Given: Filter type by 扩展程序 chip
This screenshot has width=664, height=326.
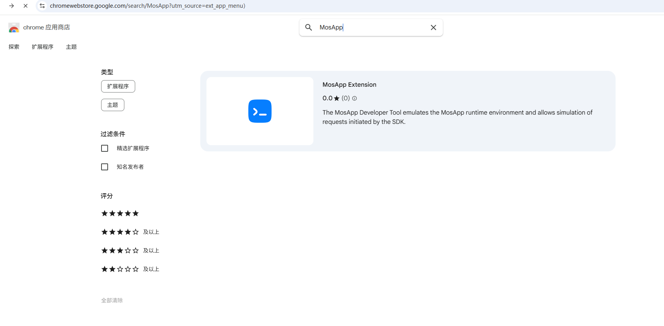Looking at the screenshot, I should click(118, 86).
